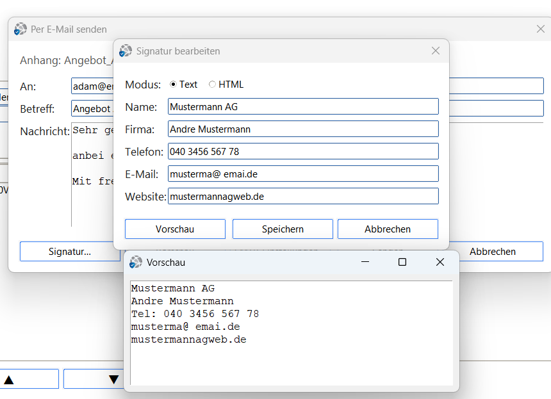
Task: Click the Per E-Mail senden app icon
Action: (x=21, y=29)
